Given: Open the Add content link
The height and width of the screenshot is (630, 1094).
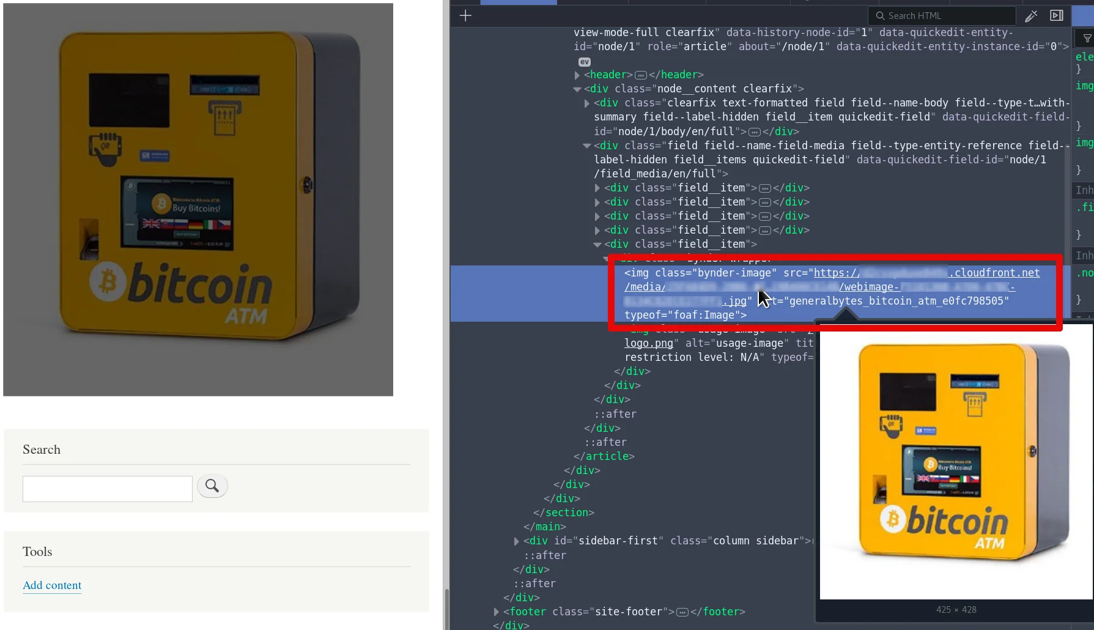Looking at the screenshot, I should [x=52, y=585].
